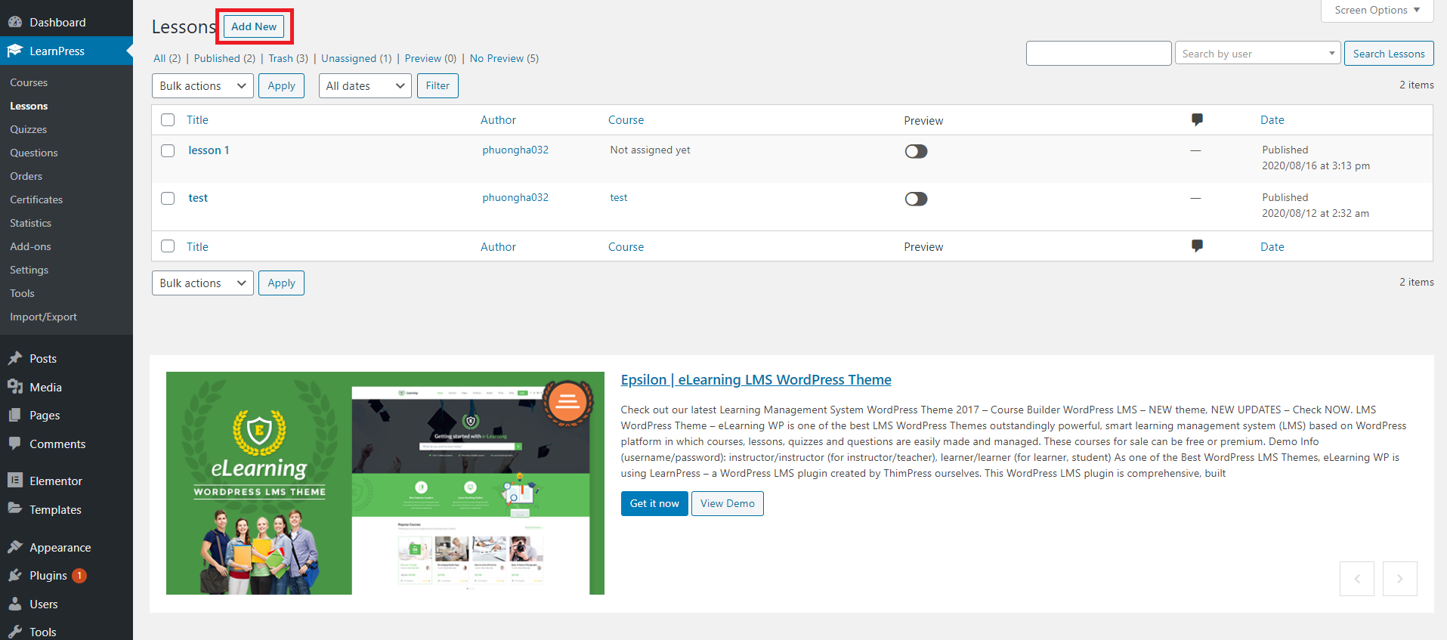Filter by Preview (0) link
1447x640 pixels.
[x=431, y=58]
